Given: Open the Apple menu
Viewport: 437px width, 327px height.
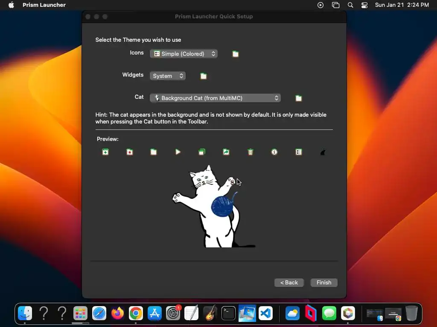Looking at the screenshot, I should pos(11,5).
